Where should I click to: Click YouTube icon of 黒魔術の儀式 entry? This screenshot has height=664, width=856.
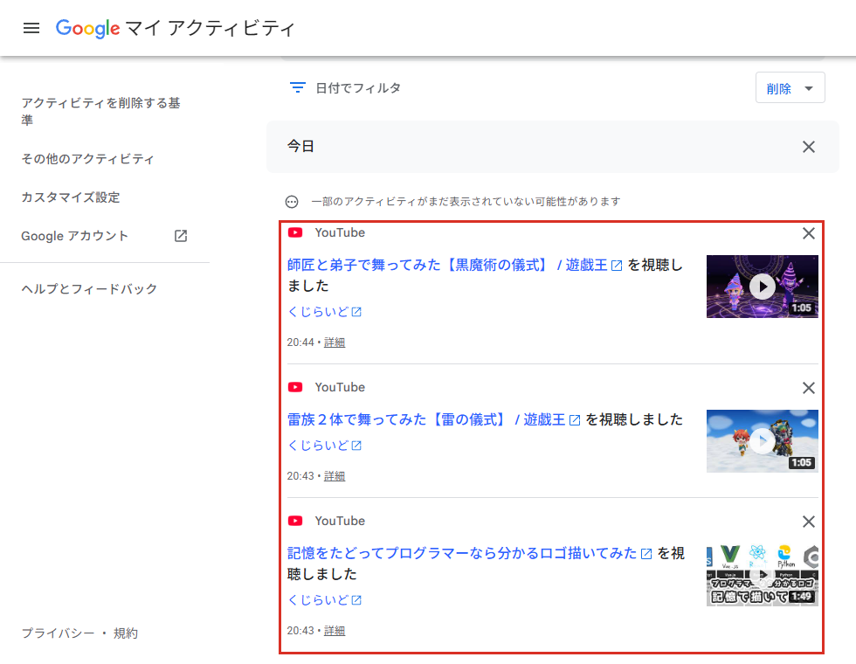(x=295, y=232)
